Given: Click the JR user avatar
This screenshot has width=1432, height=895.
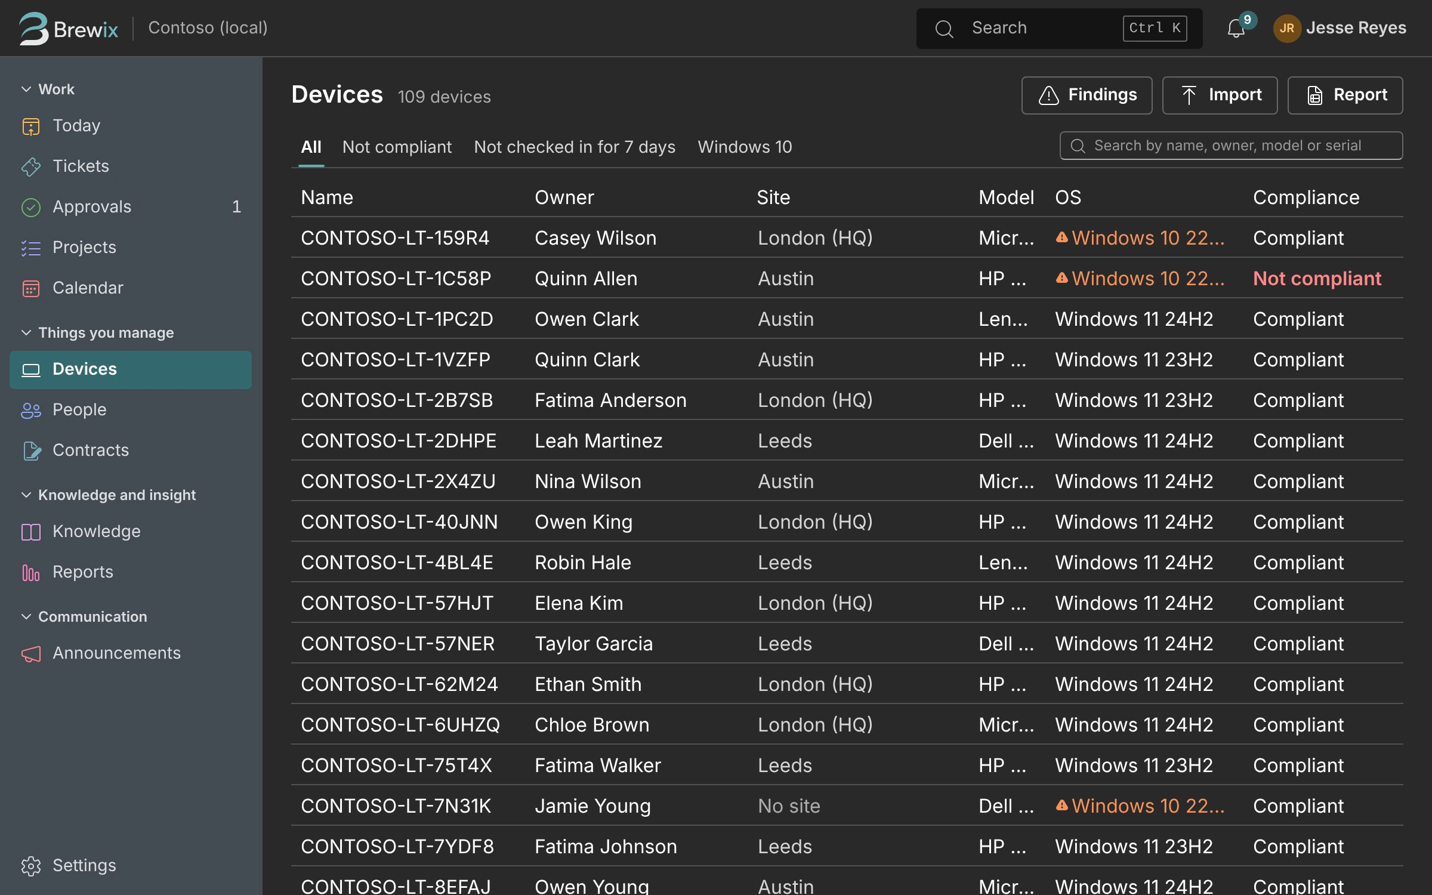Looking at the screenshot, I should point(1287,28).
